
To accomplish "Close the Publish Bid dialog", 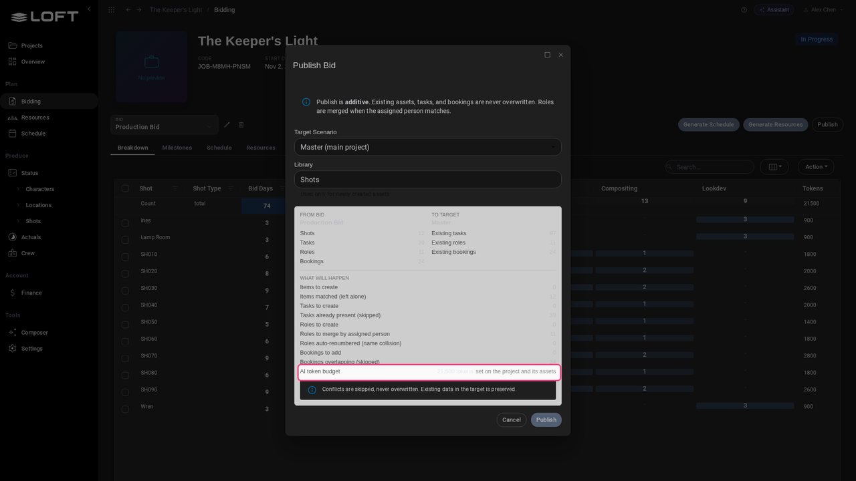I will coord(560,55).
